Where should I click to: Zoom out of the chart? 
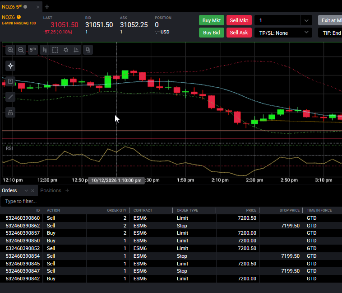click(21, 50)
